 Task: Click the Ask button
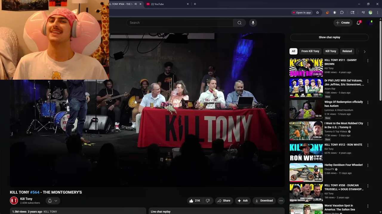point(243,201)
